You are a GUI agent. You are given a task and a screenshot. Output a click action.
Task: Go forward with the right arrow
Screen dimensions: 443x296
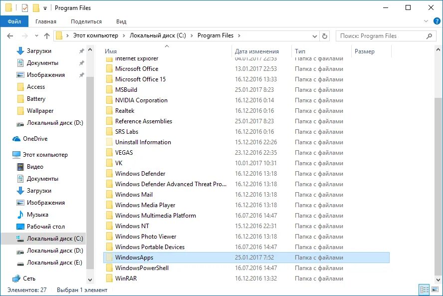(x=25, y=36)
